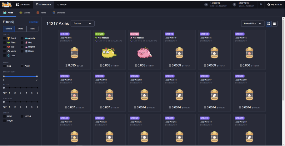Check the Adult stage checkbox
Image resolution: width=285 pixels, height=146 pixels.
coord(22,66)
